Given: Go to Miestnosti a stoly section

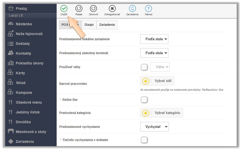Looking at the screenshot, I should click(31, 132).
